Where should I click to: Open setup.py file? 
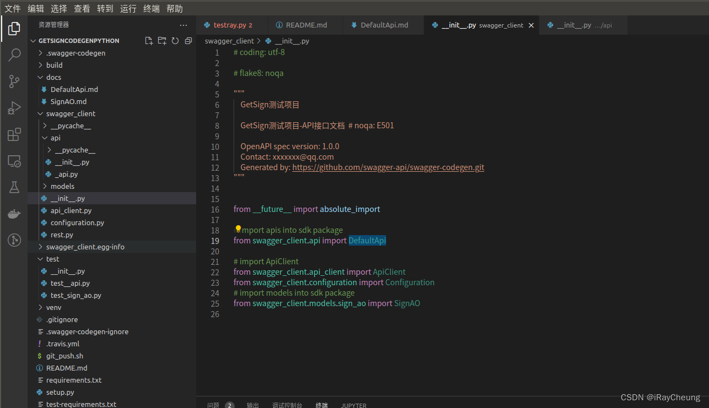(x=112, y=392)
